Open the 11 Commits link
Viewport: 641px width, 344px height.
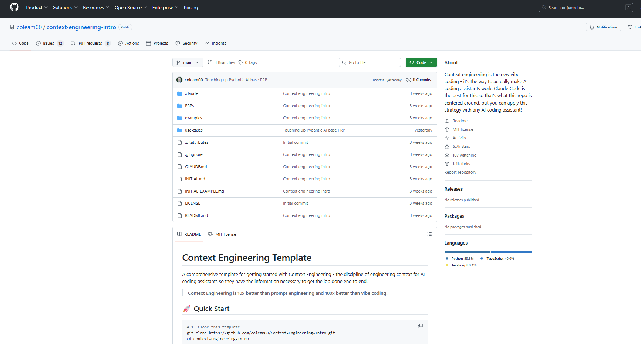(418, 80)
